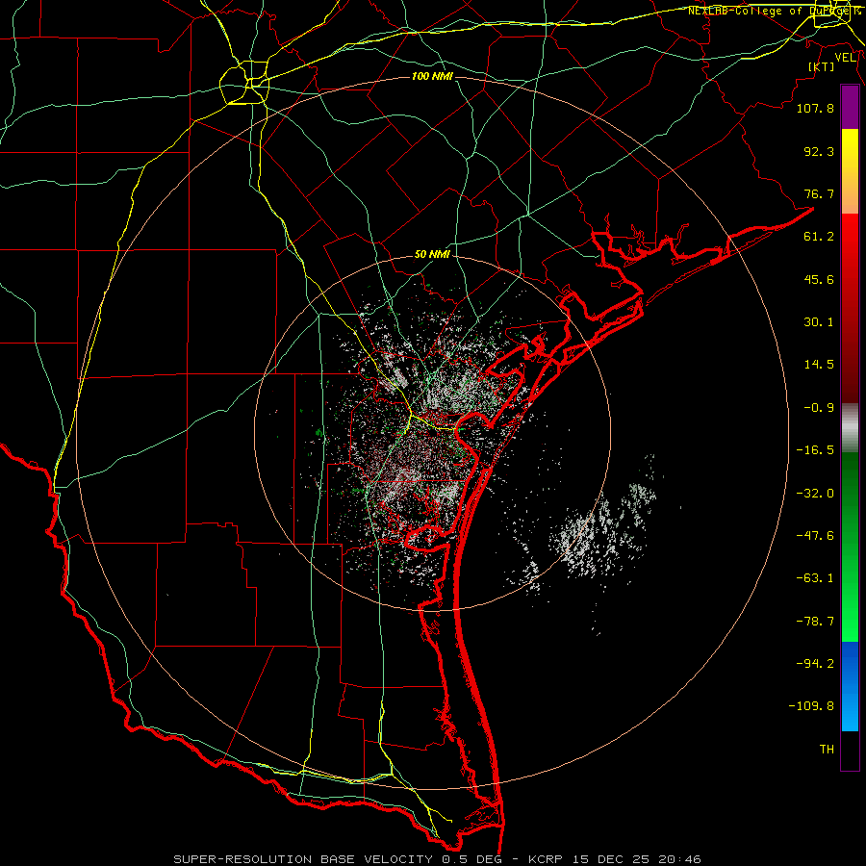866x866 pixels.
Task: Click the NEXLAB-College of DuPage credit text
Action: [x=774, y=11]
